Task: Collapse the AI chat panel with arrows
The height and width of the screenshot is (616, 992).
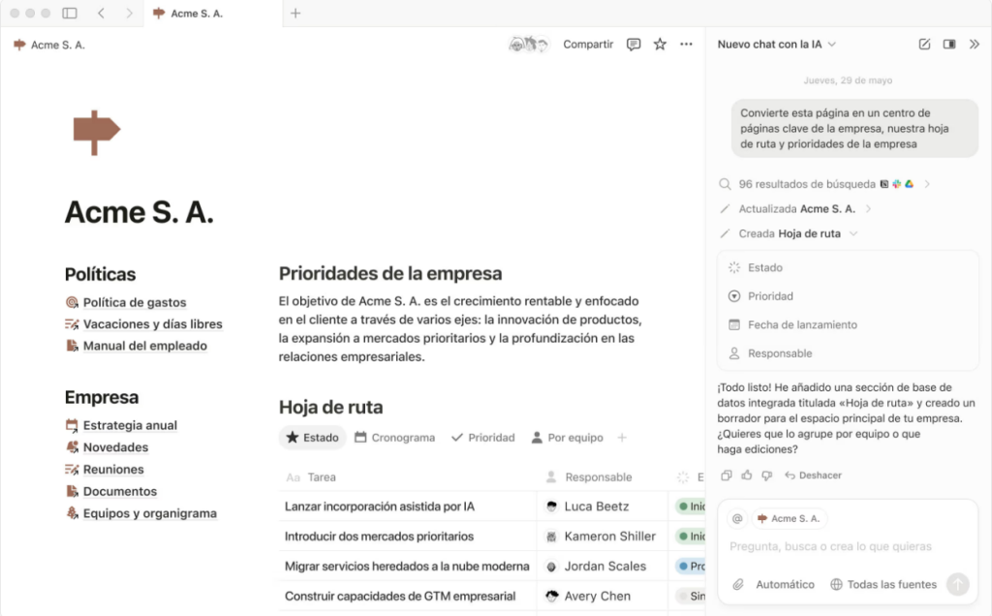Action: click(974, 45)
